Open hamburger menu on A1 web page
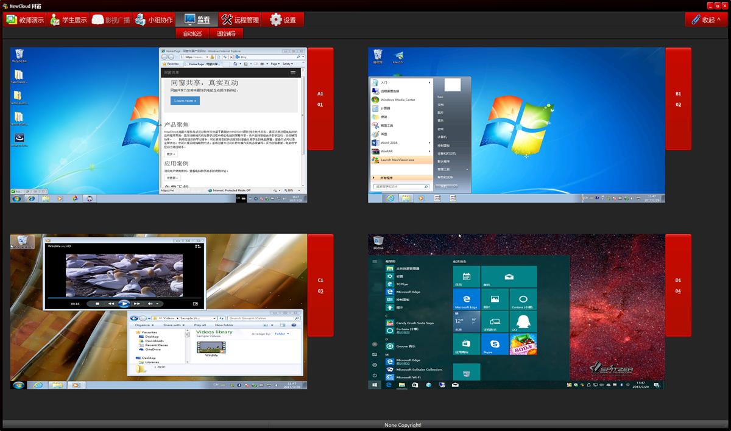 click(293, 72)
